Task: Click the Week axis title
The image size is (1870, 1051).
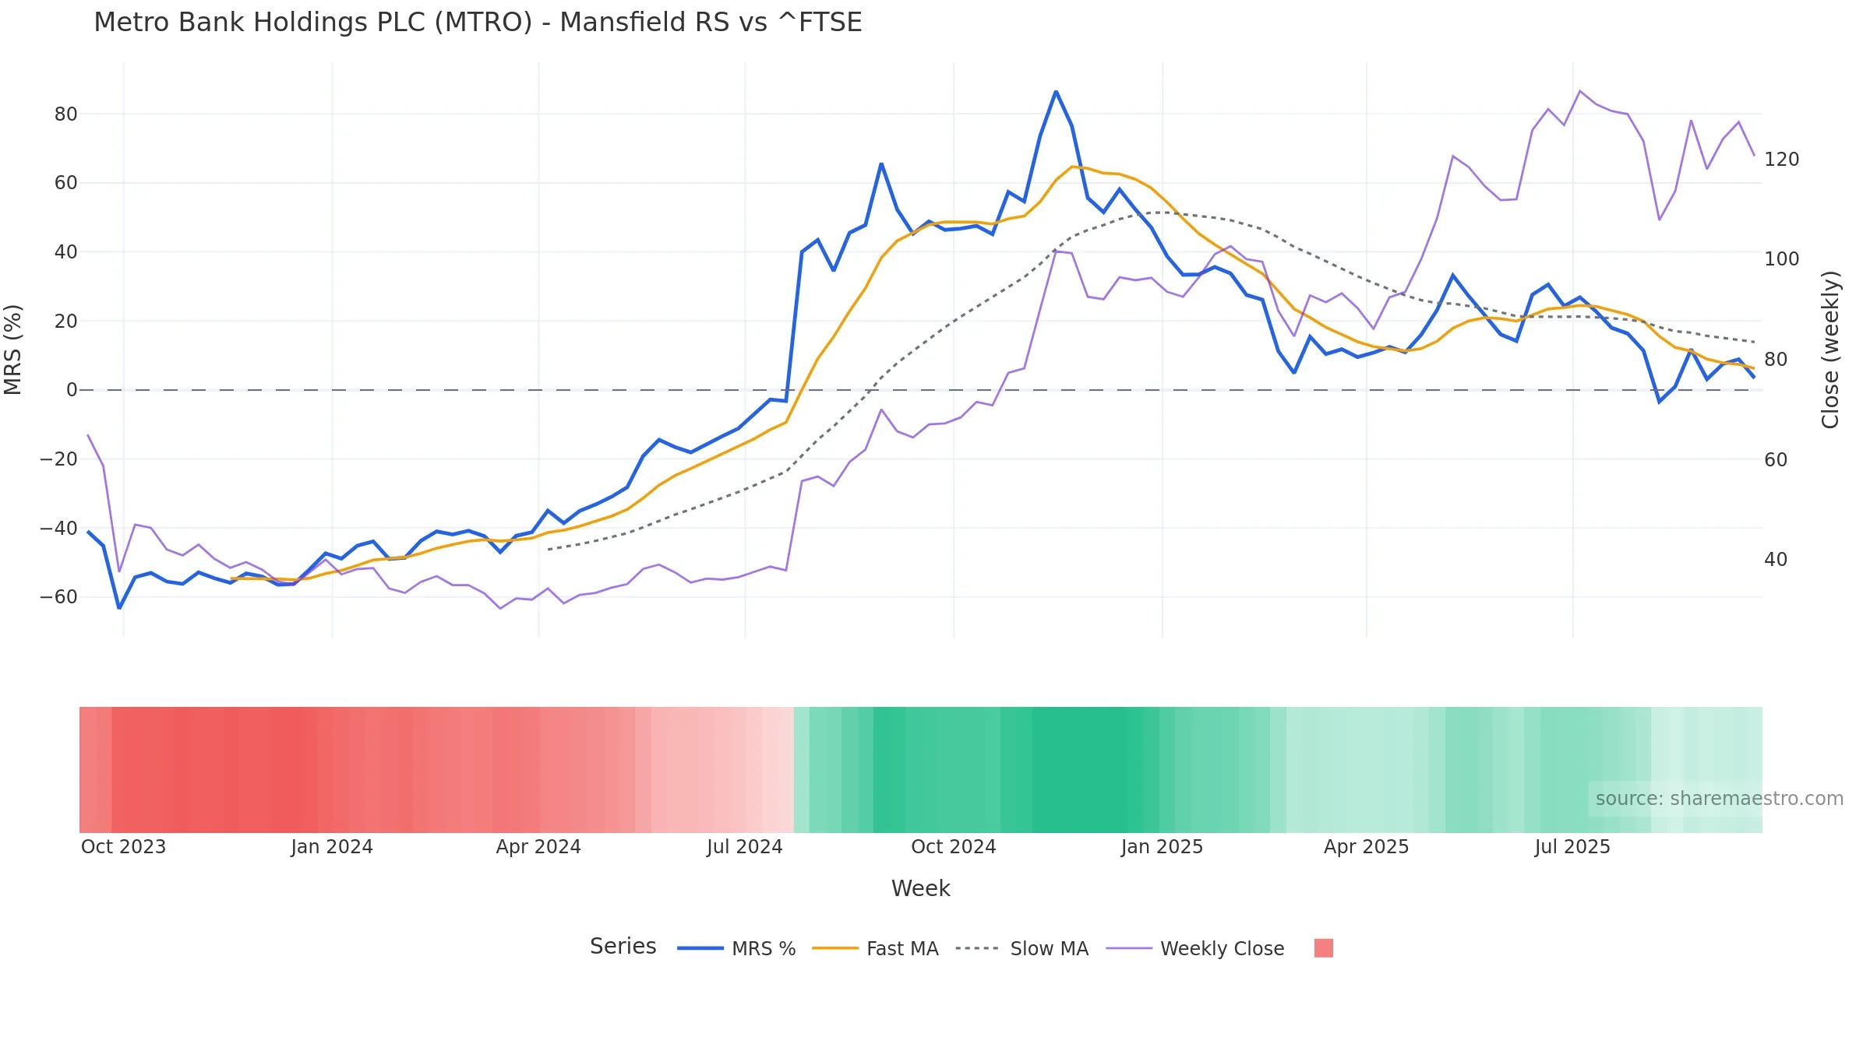Action: (x=920, y=888)
